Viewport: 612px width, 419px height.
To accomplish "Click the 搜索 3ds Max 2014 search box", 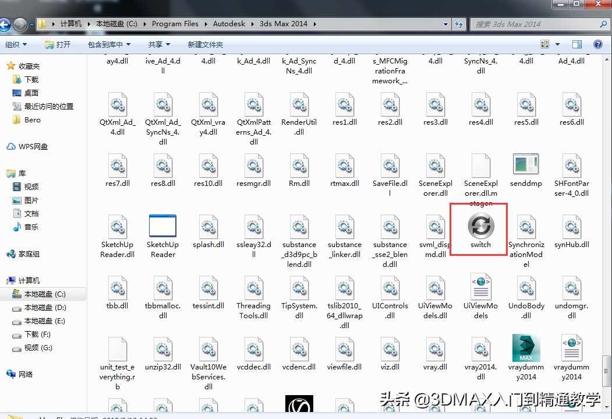I will pyautogui.click(x=536, y=24).
